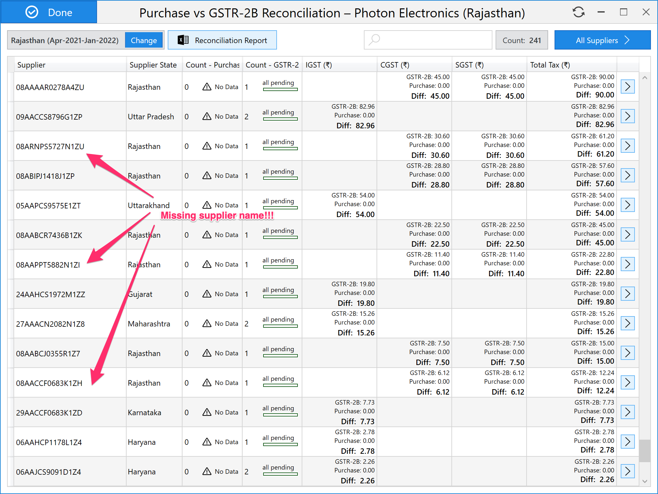
Task: Sort by Total Tax column header
Action: pyautogui.click(x=550, y=65)
